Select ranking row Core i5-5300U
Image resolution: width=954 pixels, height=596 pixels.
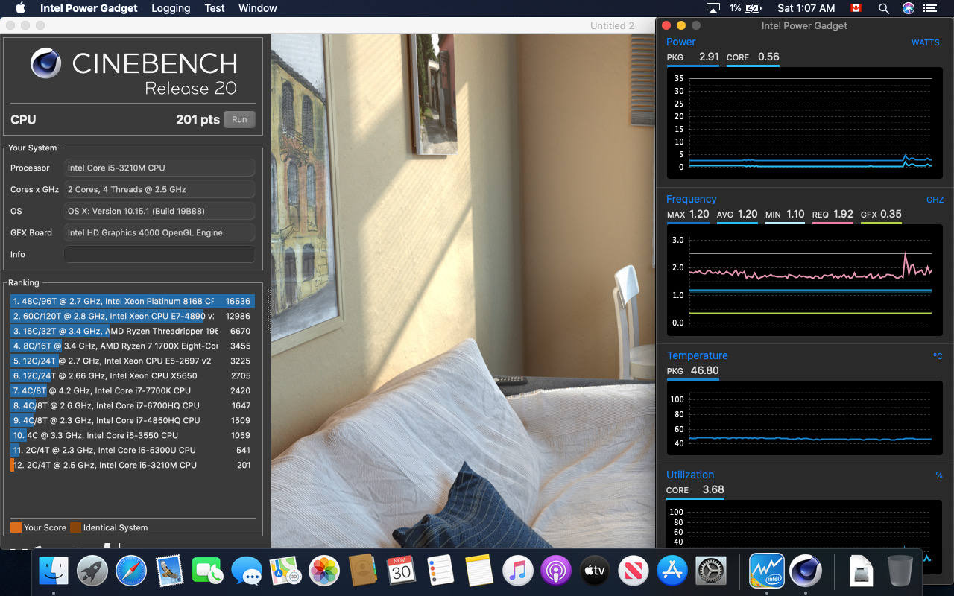click(x=133, y=450)
